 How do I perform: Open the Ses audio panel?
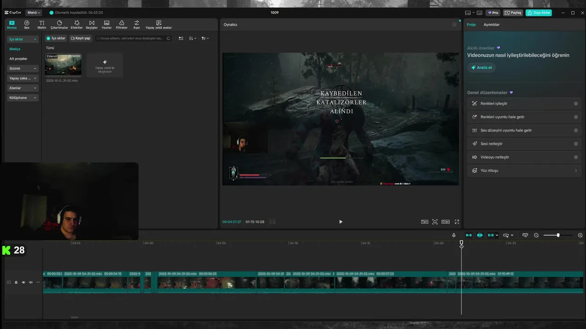pos(27,25)
